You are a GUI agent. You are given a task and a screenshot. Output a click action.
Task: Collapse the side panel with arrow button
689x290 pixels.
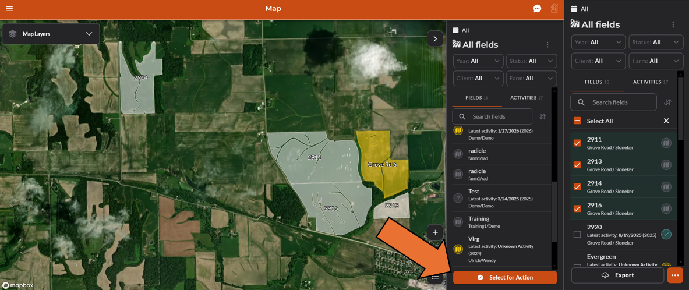pyautogui.click(x=435, y=38)
